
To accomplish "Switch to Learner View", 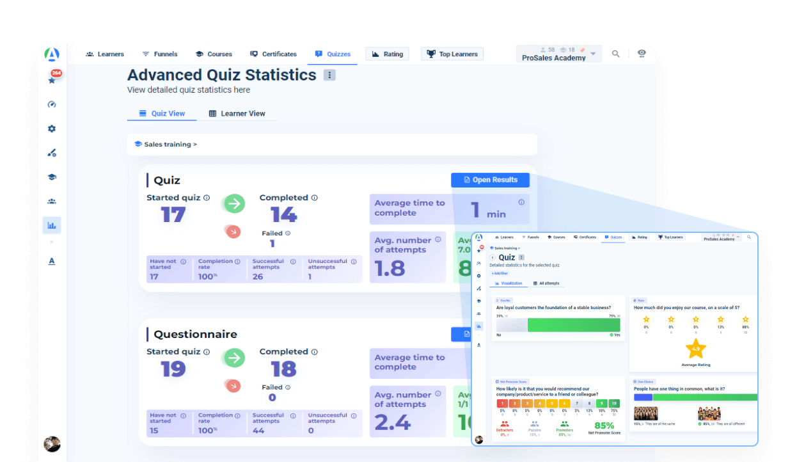I will [x=237, y=114].
